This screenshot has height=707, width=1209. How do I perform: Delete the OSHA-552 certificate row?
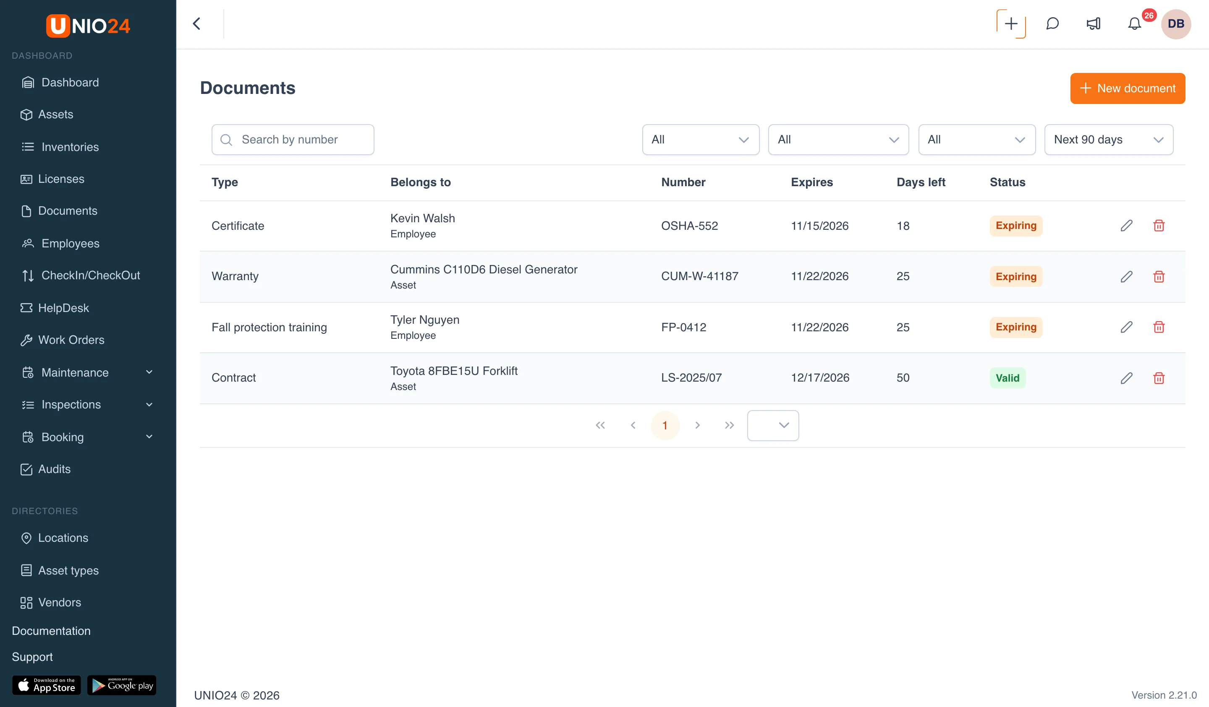pos(1159,225)
